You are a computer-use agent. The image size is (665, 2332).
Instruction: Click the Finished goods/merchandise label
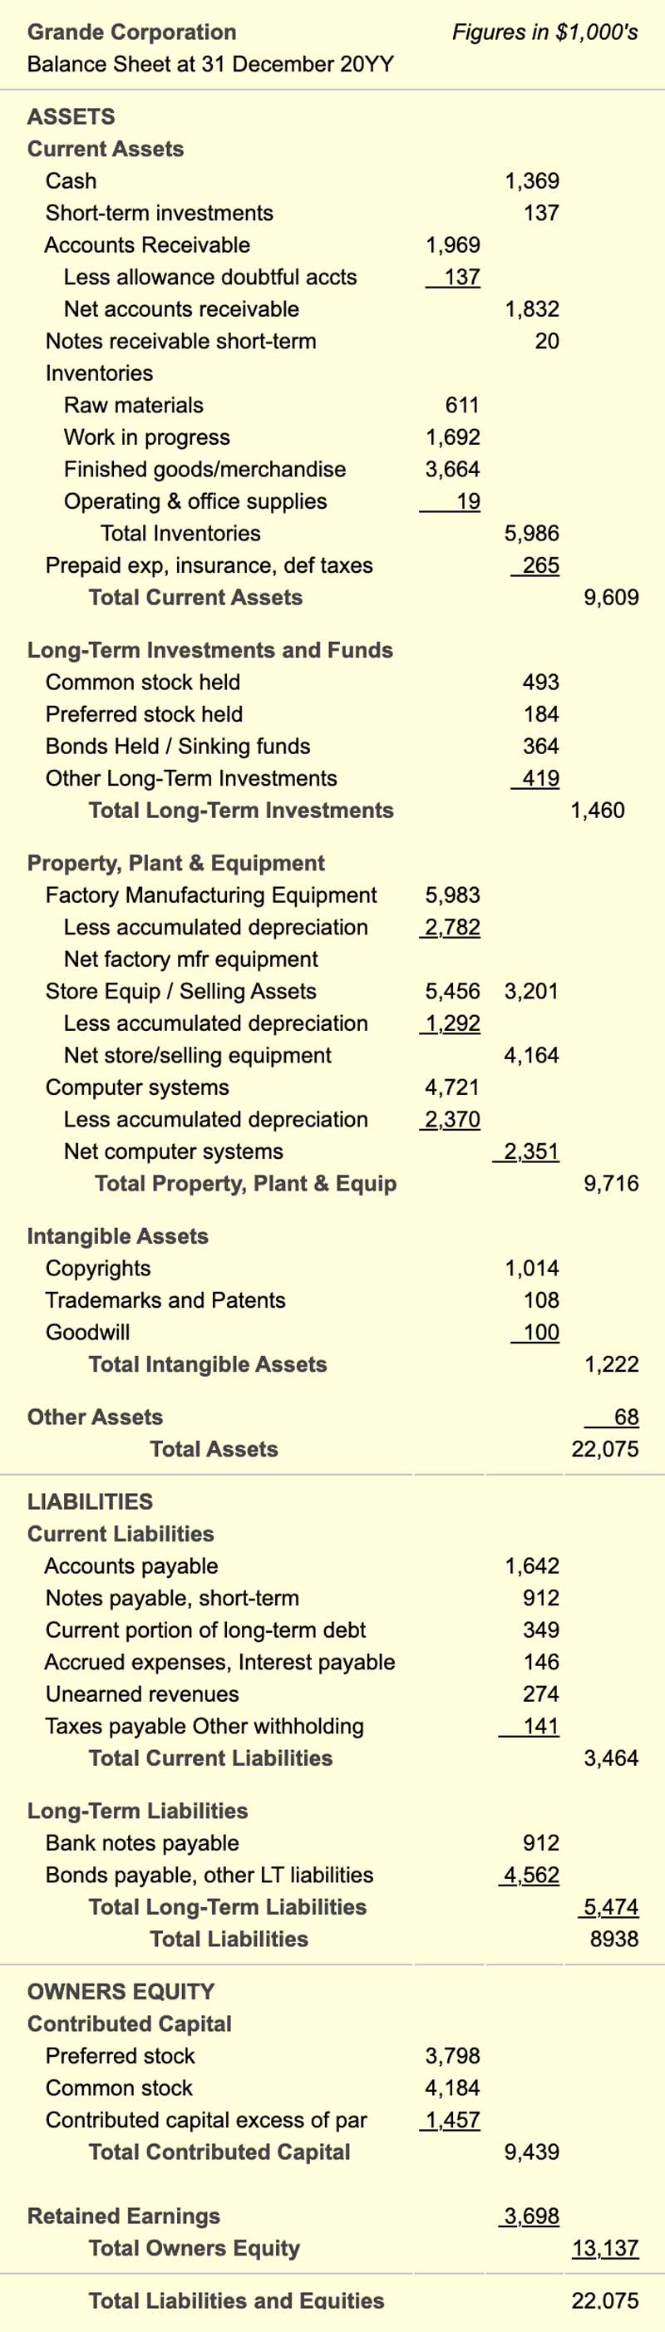coord(204,469)
